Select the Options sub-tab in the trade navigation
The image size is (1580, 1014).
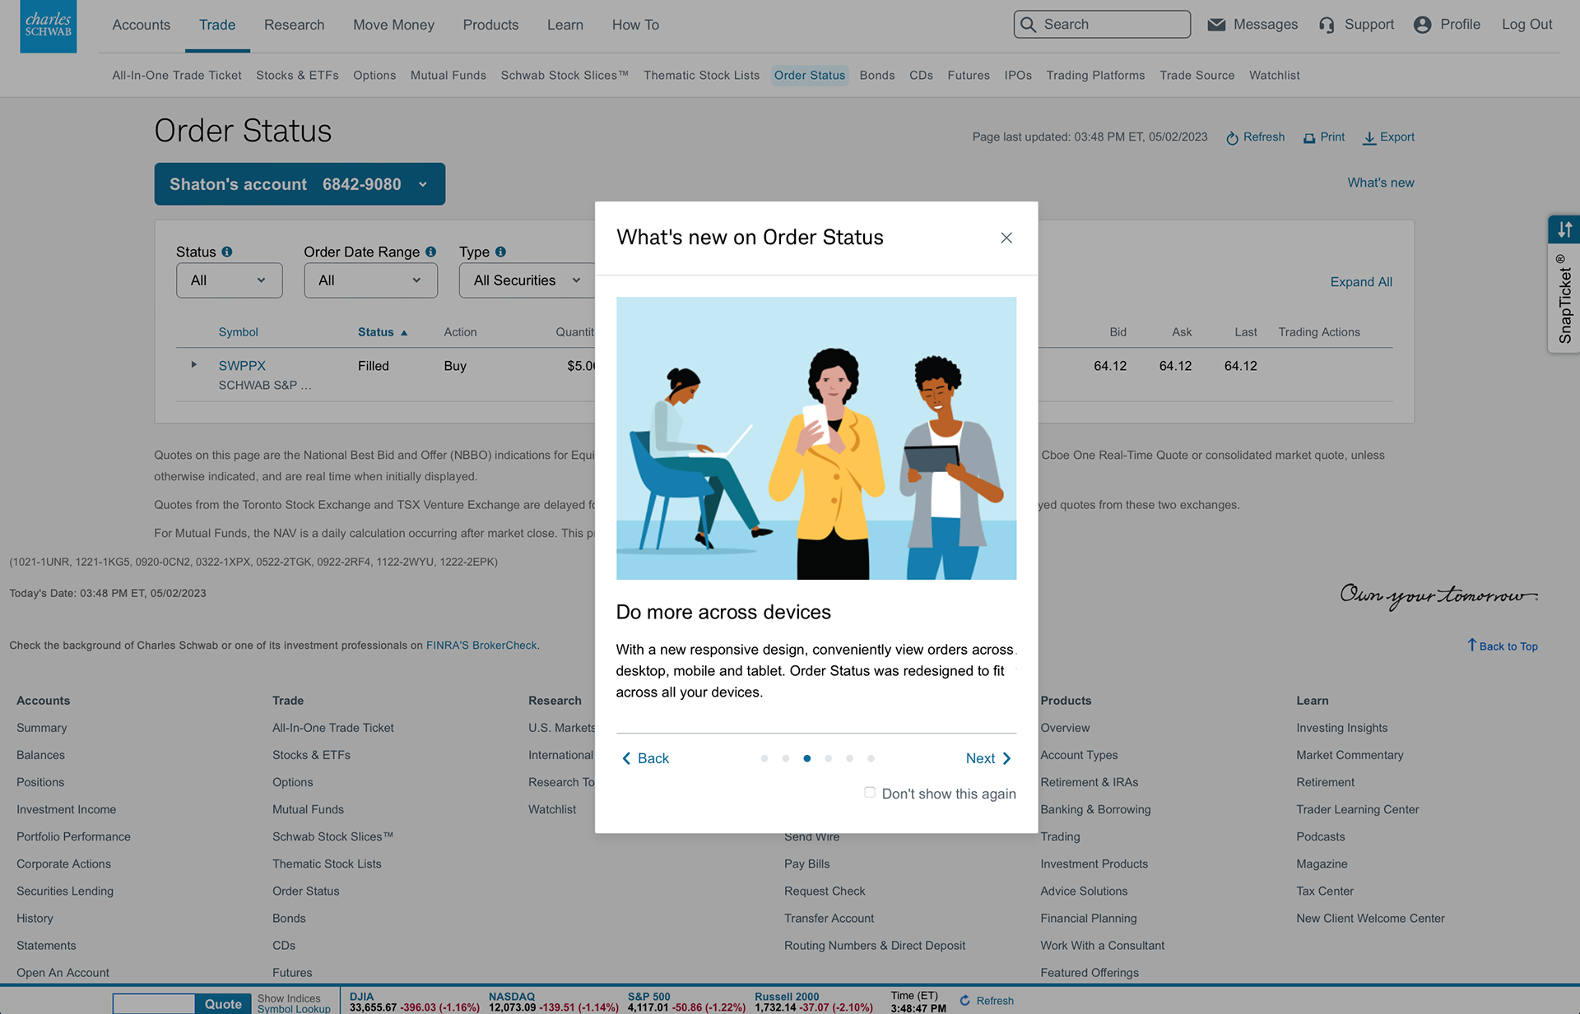(374, 76)
